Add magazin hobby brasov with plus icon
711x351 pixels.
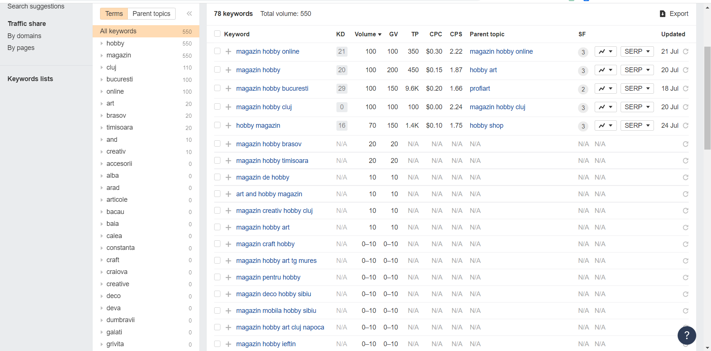(229, 144)
